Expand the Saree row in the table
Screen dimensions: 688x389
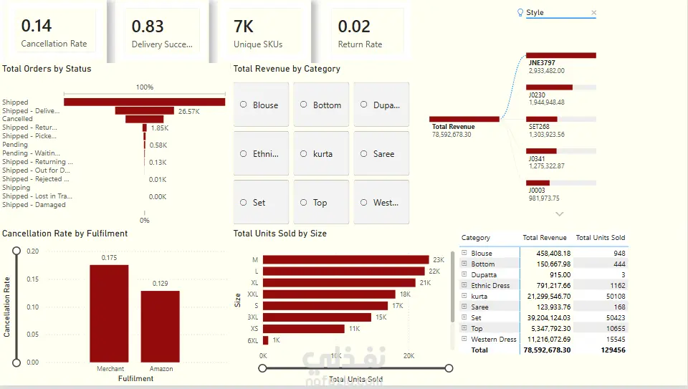pos(464,307)
